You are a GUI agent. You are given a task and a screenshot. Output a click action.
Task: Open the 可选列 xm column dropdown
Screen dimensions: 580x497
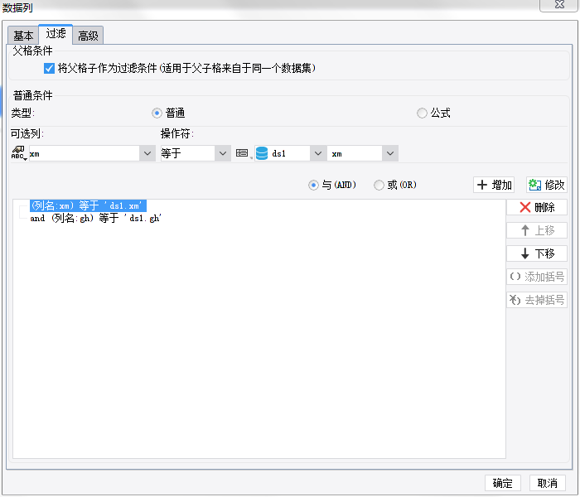(147, 153)
